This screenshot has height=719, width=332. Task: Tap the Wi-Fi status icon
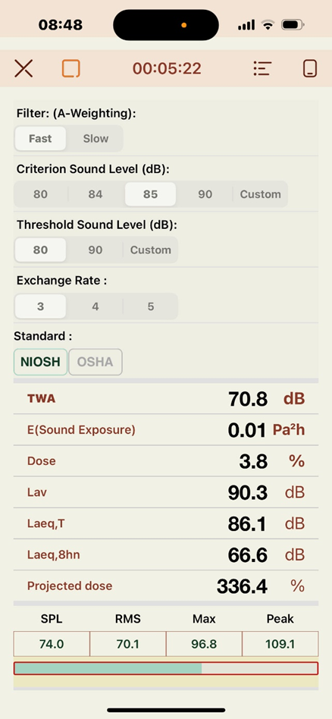[x=268, y=25]
